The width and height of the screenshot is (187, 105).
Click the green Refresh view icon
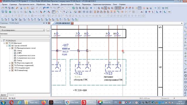(x=73, y=8)
